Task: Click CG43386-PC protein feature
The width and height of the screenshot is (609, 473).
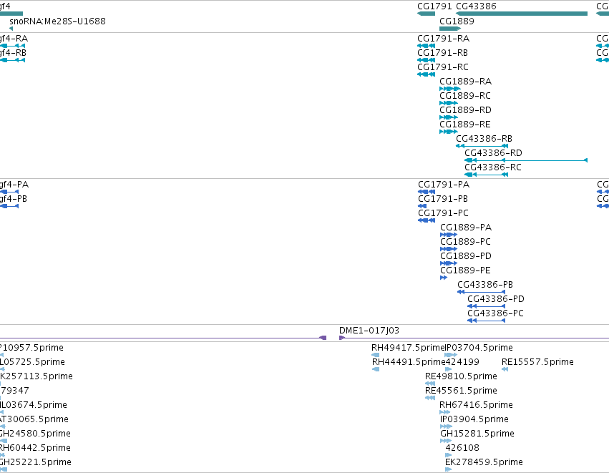Action: pos(486,321)
